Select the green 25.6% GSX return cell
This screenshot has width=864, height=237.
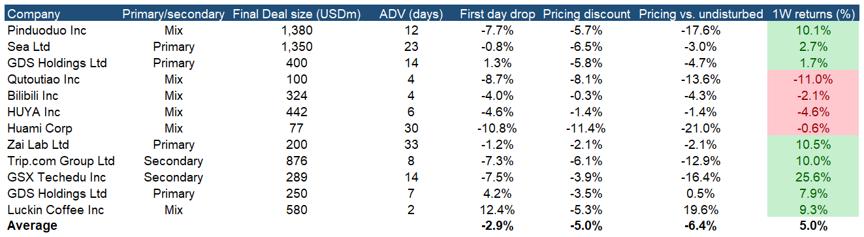(x=813, y=178)
